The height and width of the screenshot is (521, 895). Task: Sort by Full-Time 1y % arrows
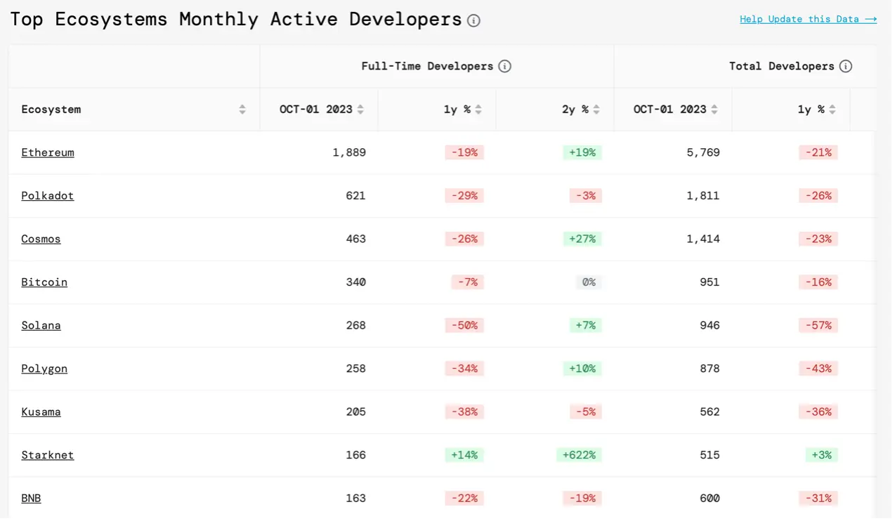click(478, 110)
